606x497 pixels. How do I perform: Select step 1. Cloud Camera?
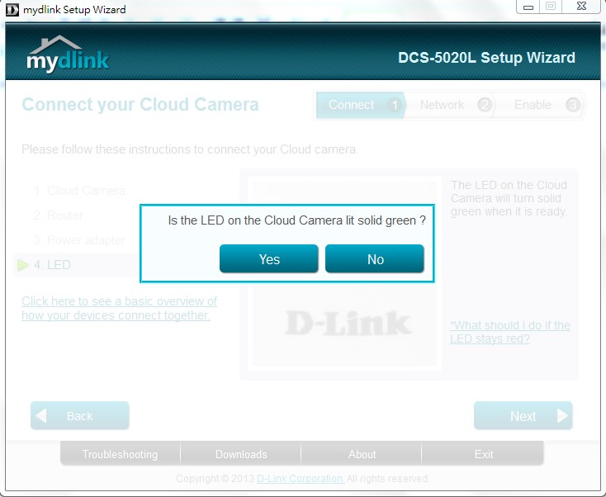pos(79,191)
